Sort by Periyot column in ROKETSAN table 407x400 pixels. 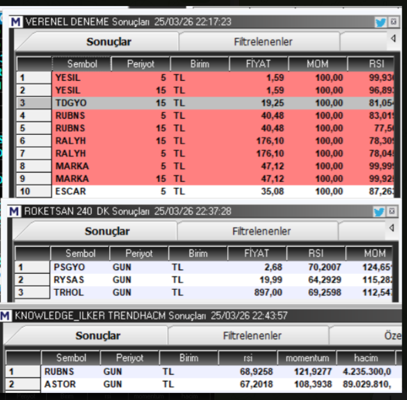pyautogui.click(x=139, y=253)
